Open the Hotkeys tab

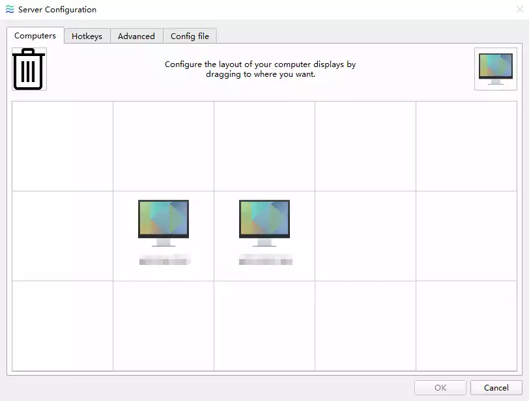click(x=87, y=36)
